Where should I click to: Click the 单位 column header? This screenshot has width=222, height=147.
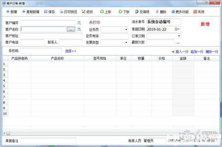coord(123,58)
